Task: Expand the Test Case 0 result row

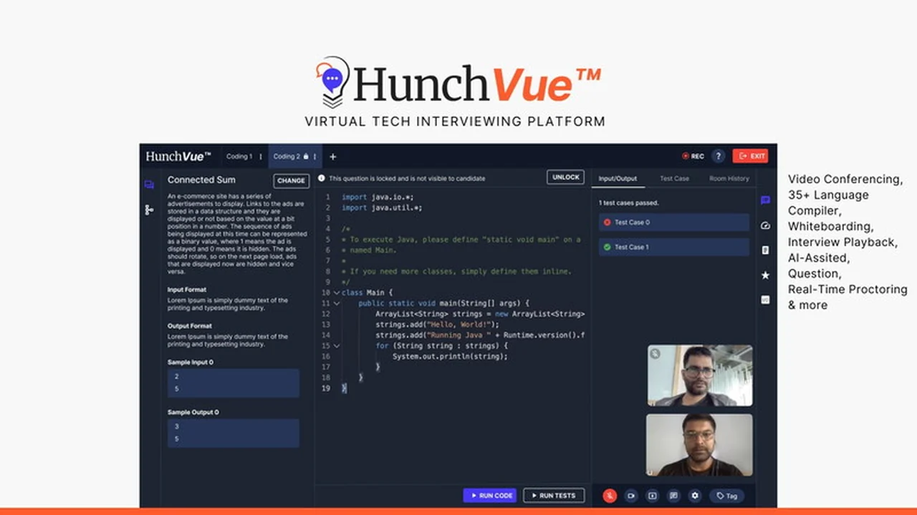Action: pyautogui.click(x=674, y=222)
